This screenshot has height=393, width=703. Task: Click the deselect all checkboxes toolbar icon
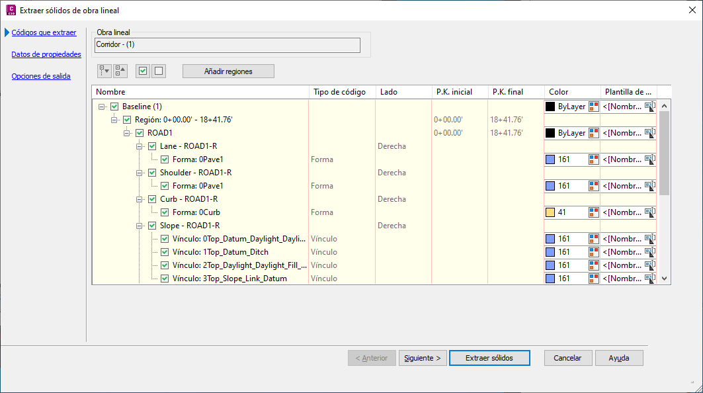159,71
